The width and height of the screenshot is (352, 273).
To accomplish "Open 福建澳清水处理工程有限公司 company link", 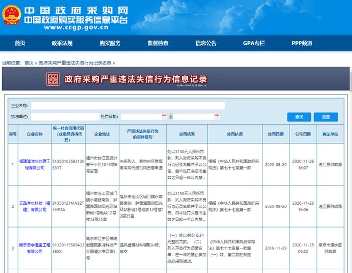I will pyautogui.click(x=35, y=165).
